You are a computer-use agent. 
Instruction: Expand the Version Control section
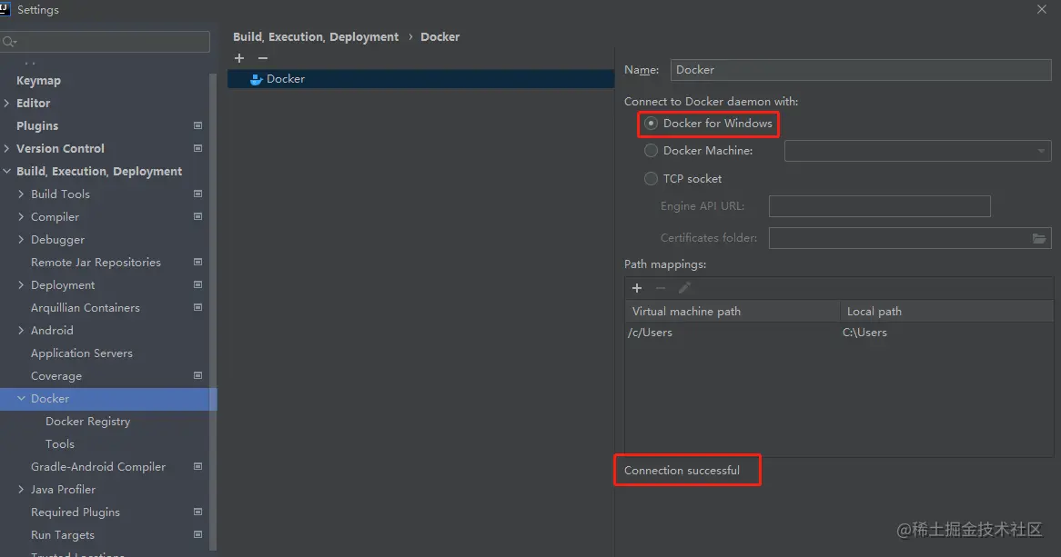pos(6,148)
